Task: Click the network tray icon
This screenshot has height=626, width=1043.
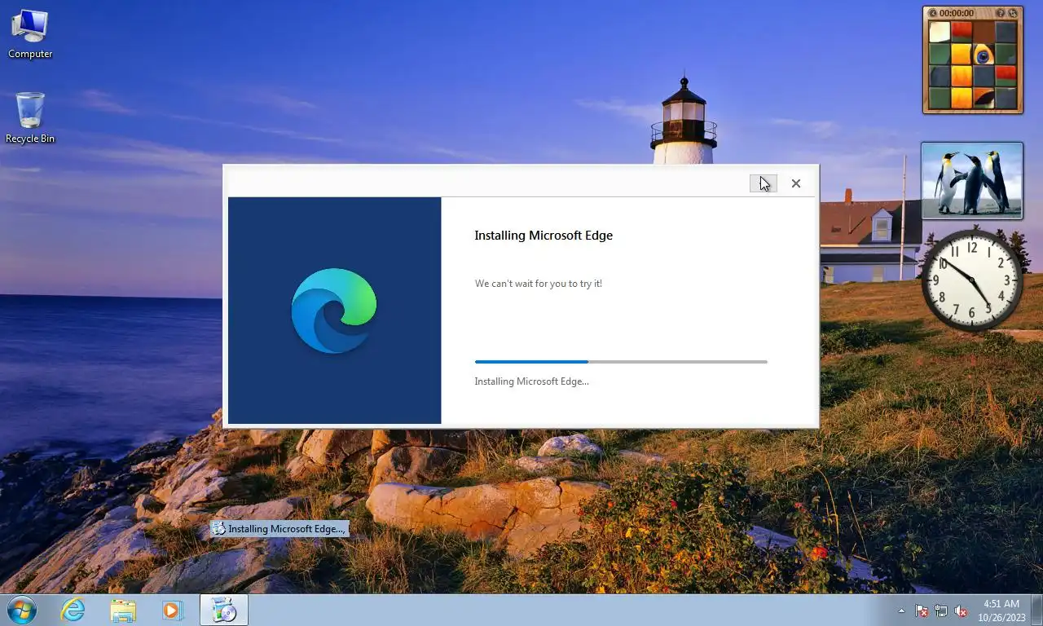Action: click(x=941, y=611)
